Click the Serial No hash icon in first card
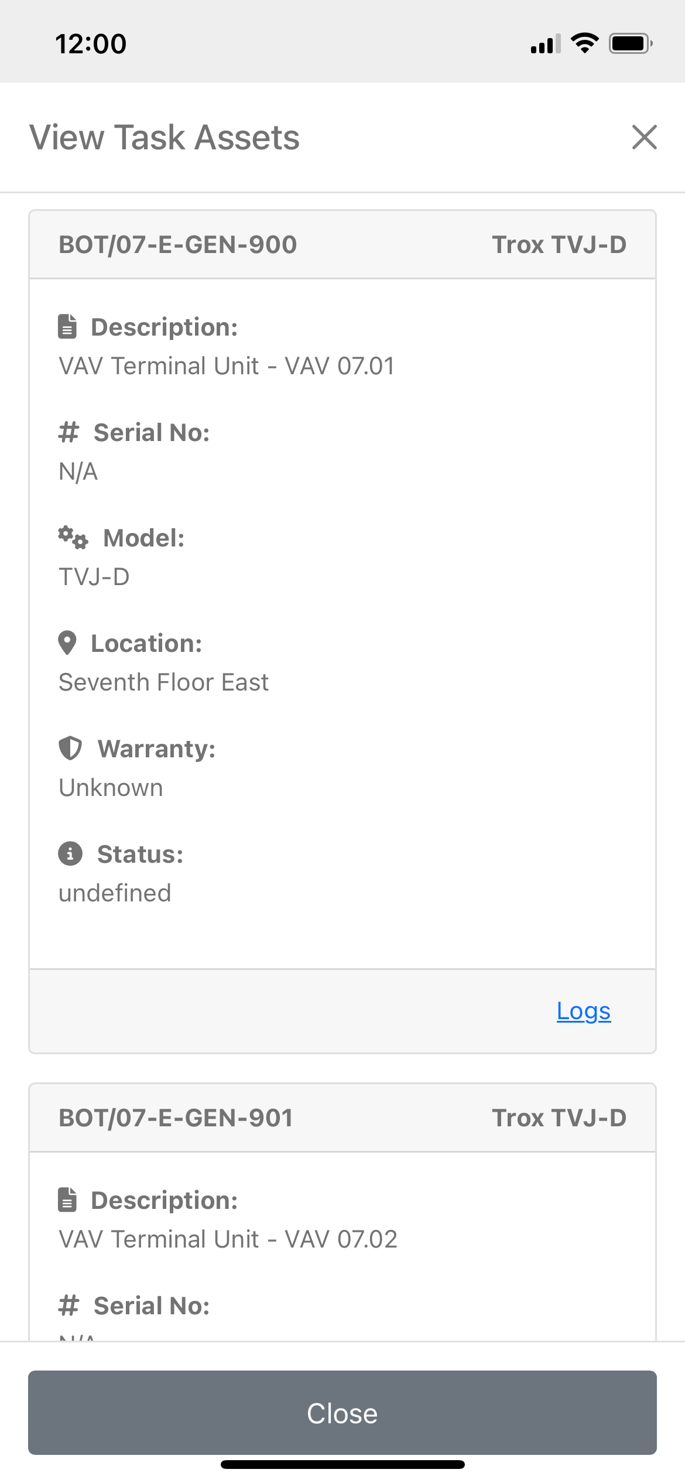Viewport: 685px width, 1483px height. click(x=68, y=432)
